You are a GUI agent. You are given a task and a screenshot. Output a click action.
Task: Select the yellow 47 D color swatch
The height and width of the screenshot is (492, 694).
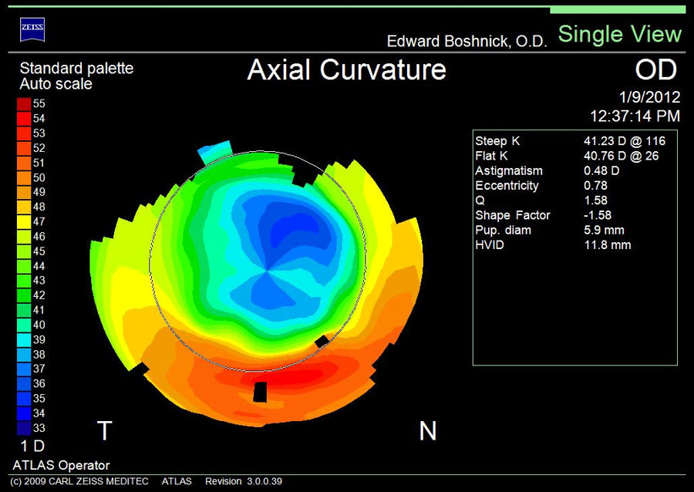[24, 221]
